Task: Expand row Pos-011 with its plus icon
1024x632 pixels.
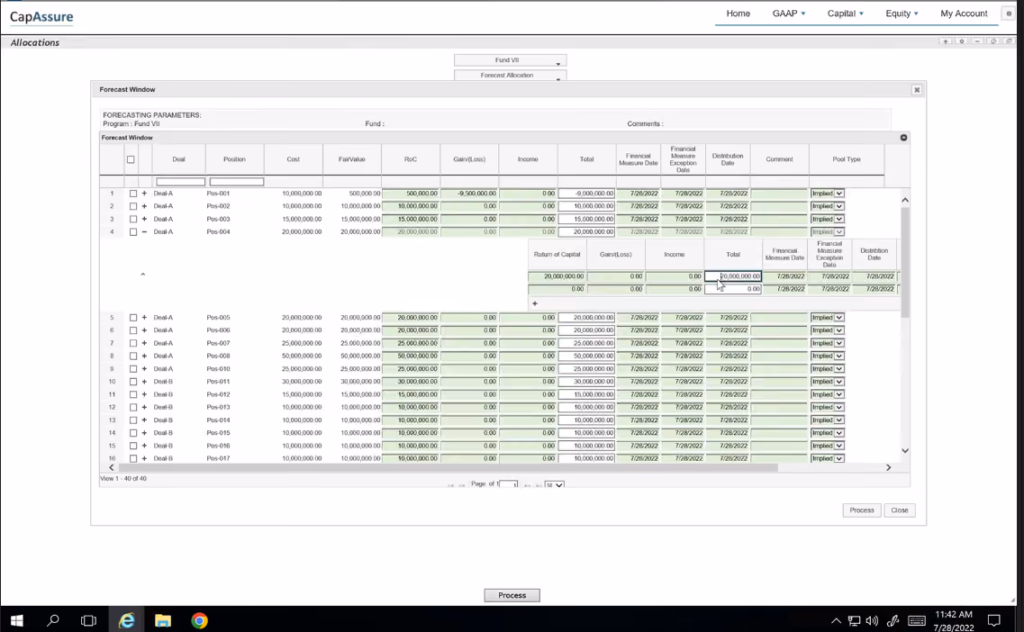Action: click(144, 382)
